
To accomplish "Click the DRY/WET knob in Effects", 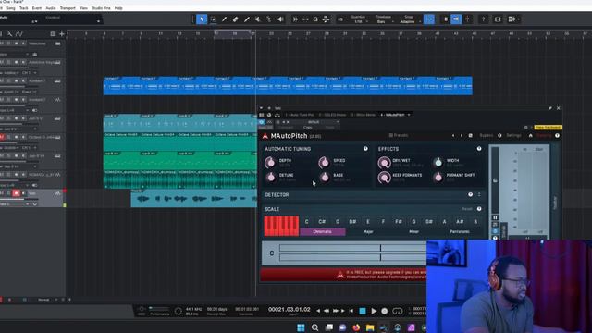I will (x=385, y=163).
